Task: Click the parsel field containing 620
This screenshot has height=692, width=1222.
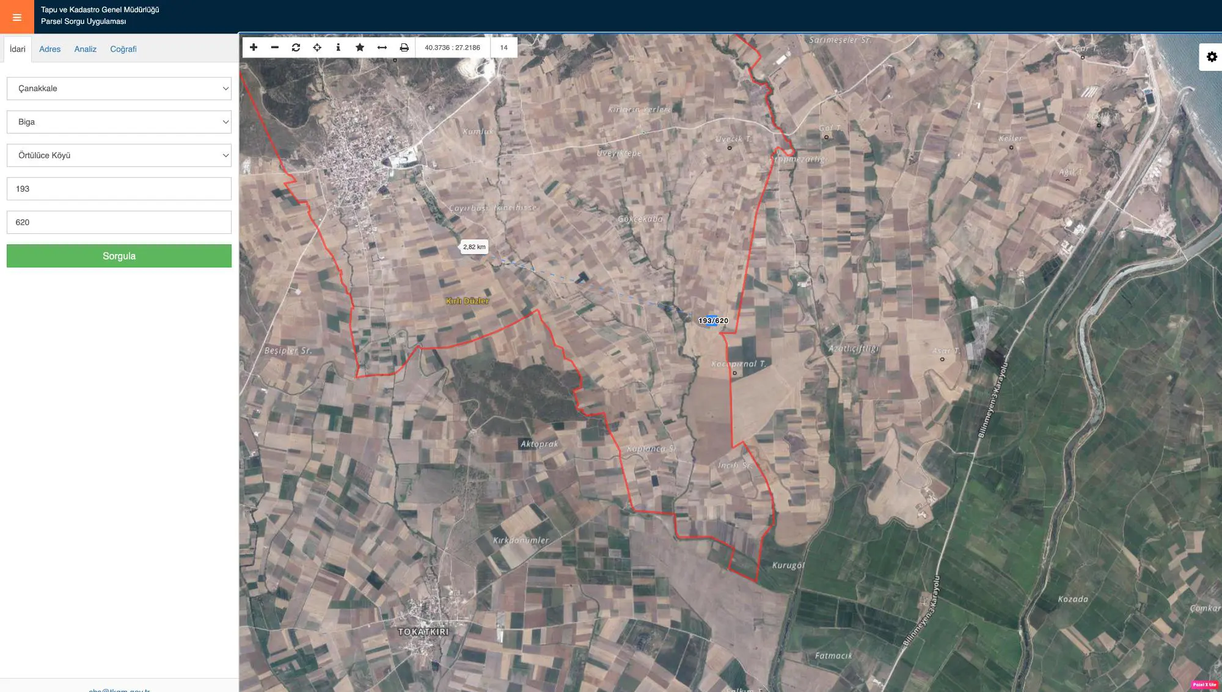Action: (x=119, y=222)
